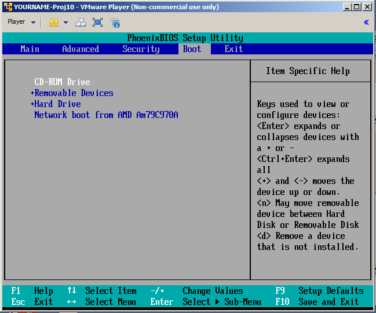Screen dimensions: 376x313
Task: Minimize the VMware Player window
Action: coord(347,7)
